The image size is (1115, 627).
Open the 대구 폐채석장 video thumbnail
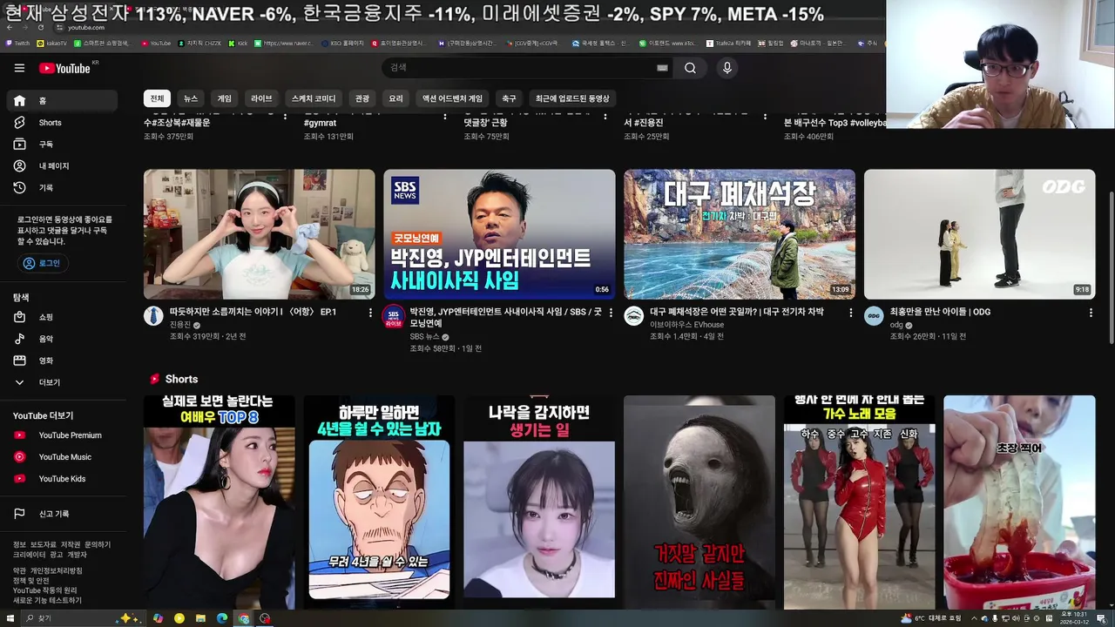click(740, 234)
